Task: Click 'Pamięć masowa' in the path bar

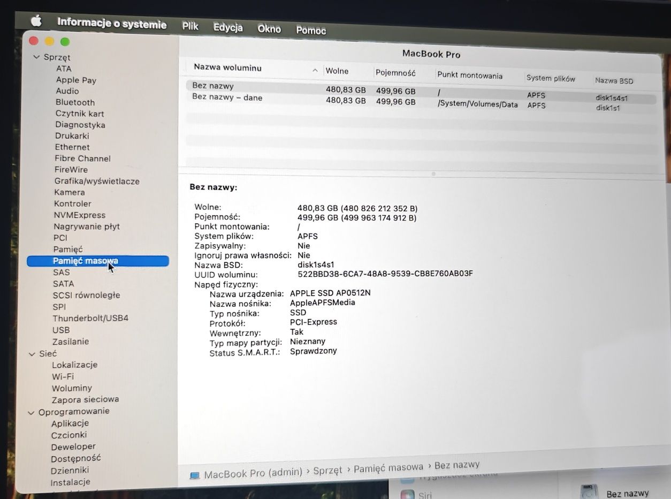Action: point(388,467)
